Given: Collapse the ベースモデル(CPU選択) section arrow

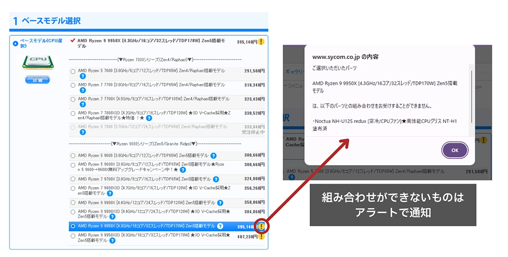Looking at the screenshot, I should (x=15, y=44).
